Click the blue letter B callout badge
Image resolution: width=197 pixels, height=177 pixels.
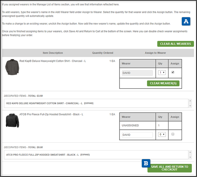point(146,164)
